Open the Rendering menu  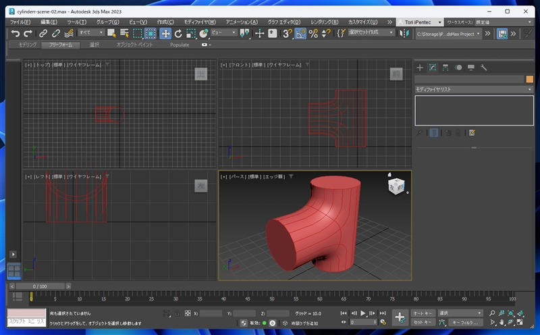[325, 22]
